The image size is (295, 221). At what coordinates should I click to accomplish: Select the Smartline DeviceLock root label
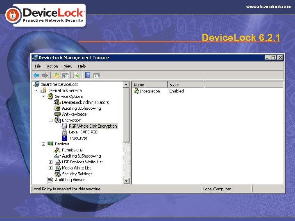(x=59, y=84)
